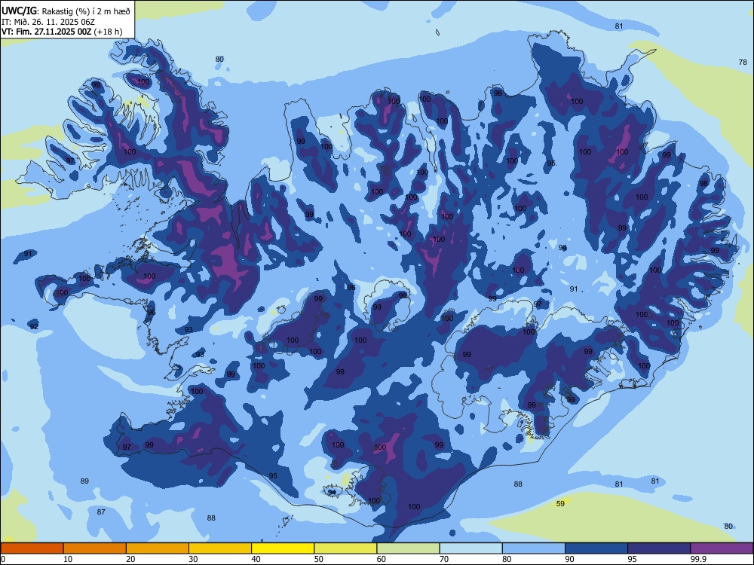Pick the amber 20–30 legend swatch
The width and height of the screenshot is (754, 565).
[x=158, y=548]
